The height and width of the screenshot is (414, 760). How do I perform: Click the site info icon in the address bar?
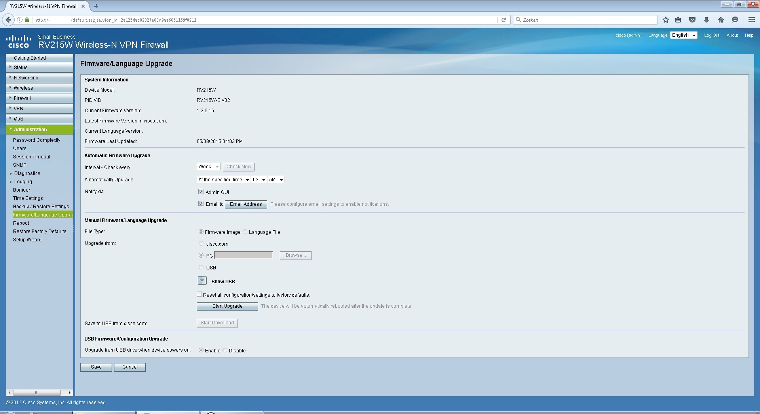pyautogui.click(x=19, y=20)
